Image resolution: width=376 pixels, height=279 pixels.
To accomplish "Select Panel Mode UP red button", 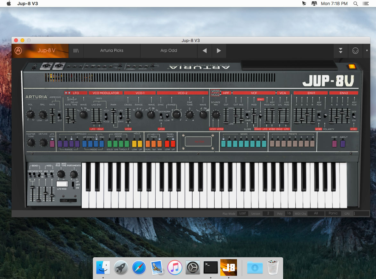I will tap(173, 144).
